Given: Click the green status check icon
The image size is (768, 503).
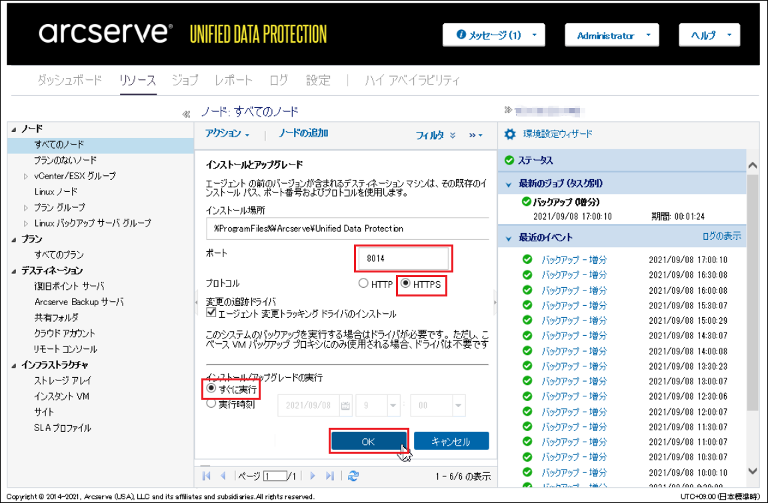Looking at the screenshot, I should [x=509, y=160].
